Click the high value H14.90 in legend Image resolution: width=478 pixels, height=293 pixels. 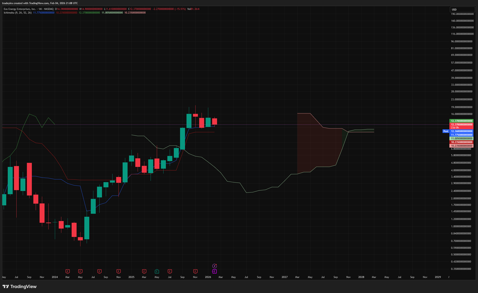click(x=90, y=9)
